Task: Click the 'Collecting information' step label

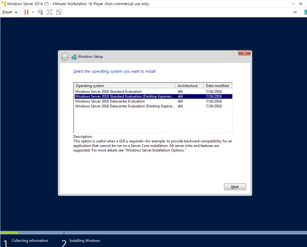Action: click(30, 241)
